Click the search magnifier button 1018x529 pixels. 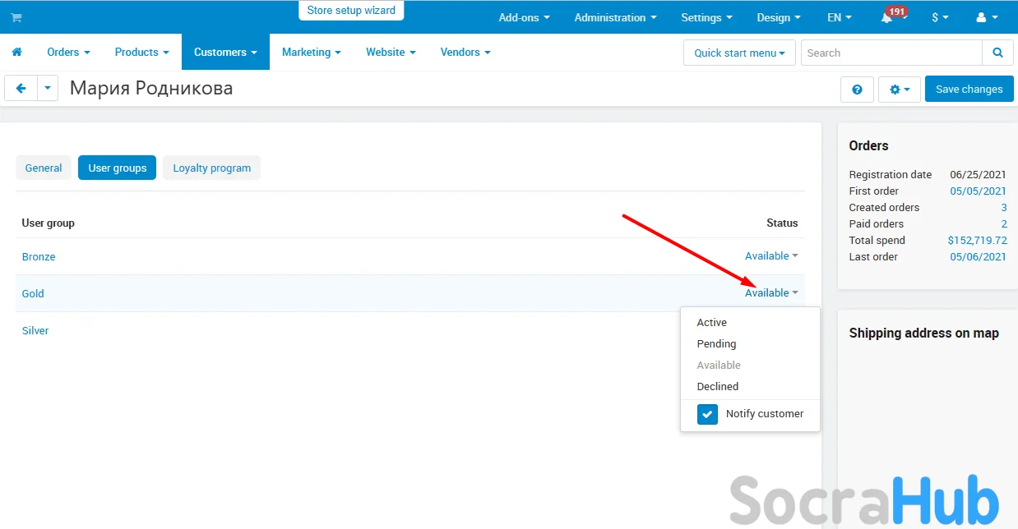click(997, 53)
